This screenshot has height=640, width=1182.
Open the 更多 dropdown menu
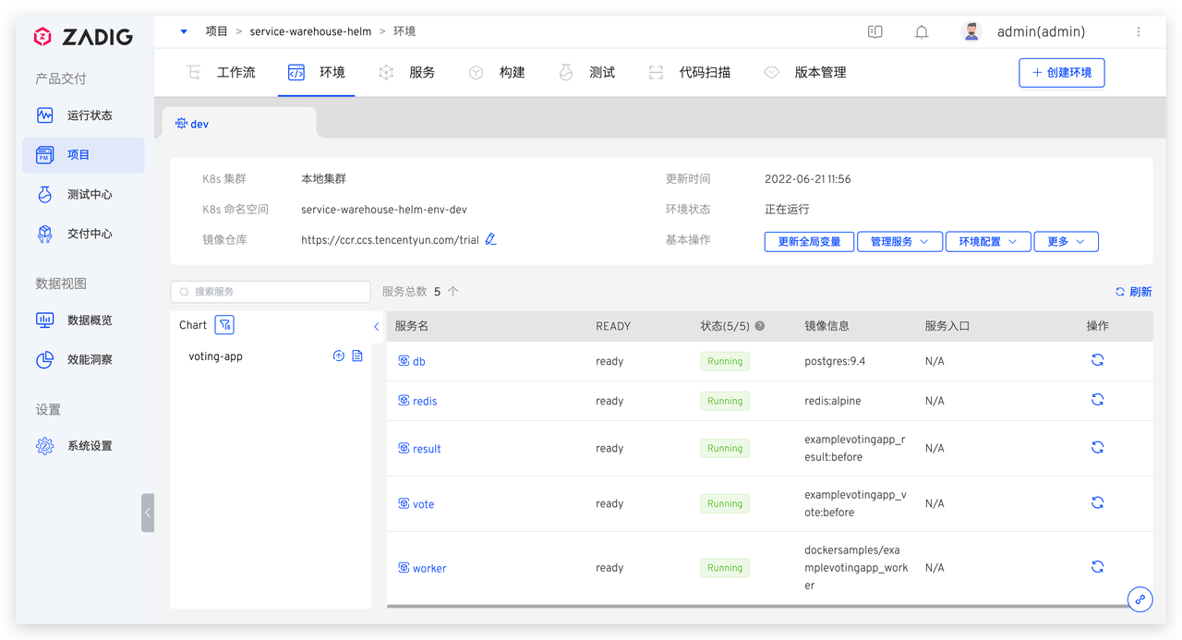click(x=1066, y=241)
